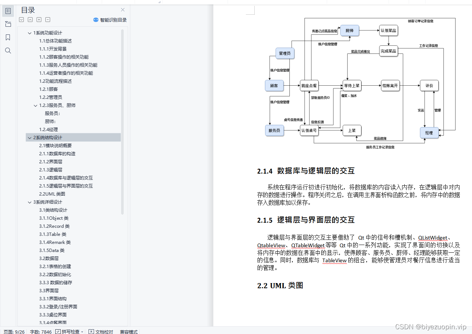The height and width of the screenshot is (334, 472).
Task: Click the plus box add-heading icon
Action: point(39,20)
